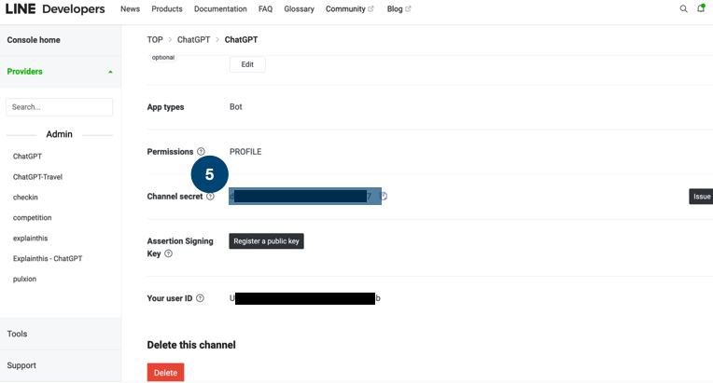This screenshot has height=383, width=713.
Task: Click help icon beside Assertion Signing Key
Action: pyautogui.click(x=169, y=253)
